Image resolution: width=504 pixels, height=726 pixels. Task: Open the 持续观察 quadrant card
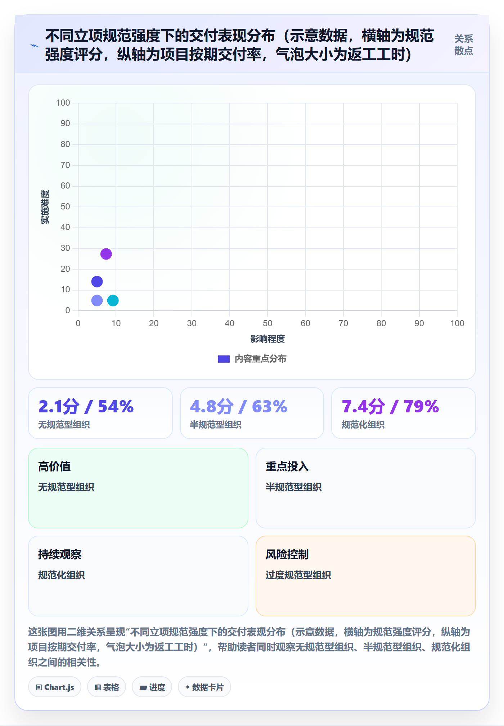click(138, 576)
